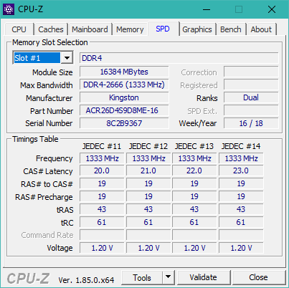Click JEDEC #12 tRC value 61
Viewport: 289px width, 288px height.
[148, 222]
